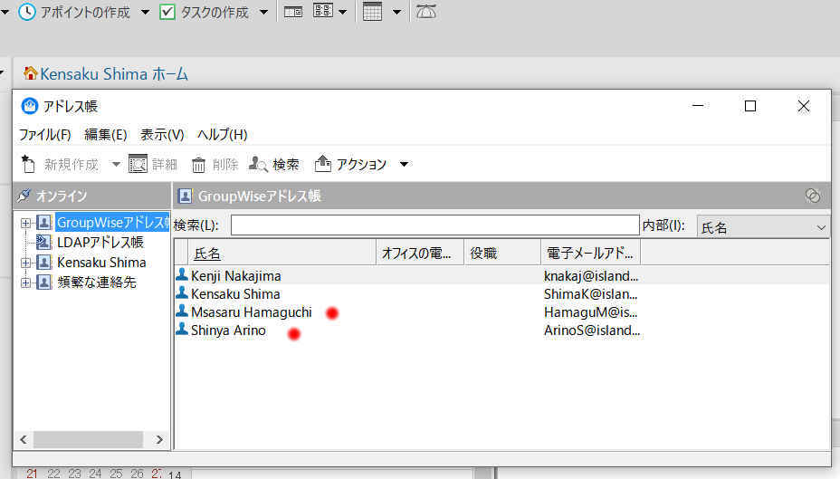
Task: Open the 編集(E) menu
Action: click(x=106, y=135)
